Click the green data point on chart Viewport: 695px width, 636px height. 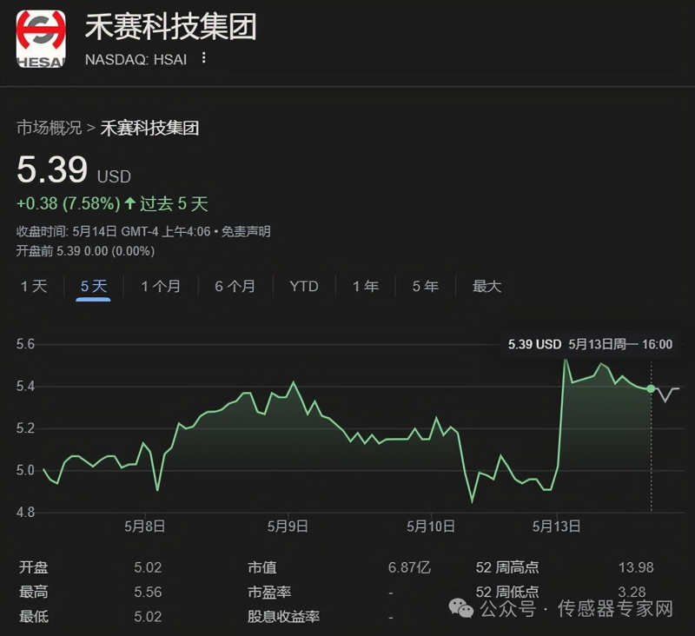pos(651,388)
